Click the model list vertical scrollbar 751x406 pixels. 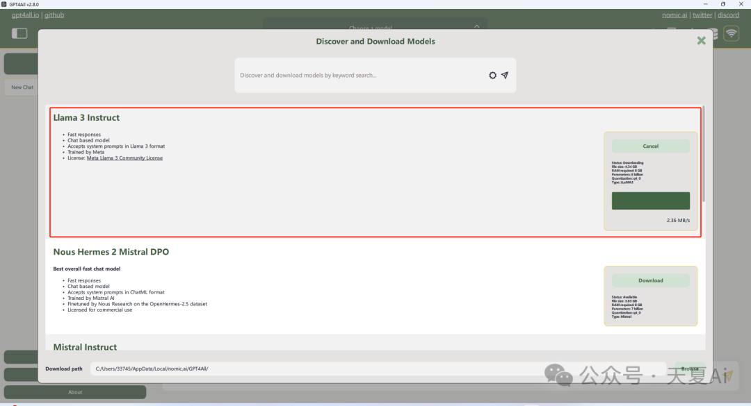(704, 153)
